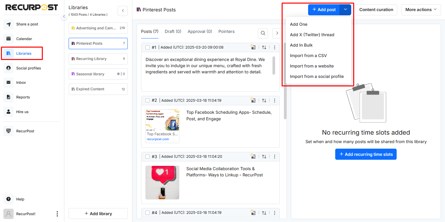Screen dimensions: 445x222
Task: Open the Reports document icon
Action: click(x=8, y=97)
